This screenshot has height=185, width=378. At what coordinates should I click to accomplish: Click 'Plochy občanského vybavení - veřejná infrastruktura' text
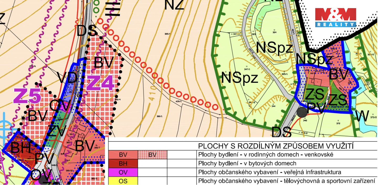(x=270, y=172)
